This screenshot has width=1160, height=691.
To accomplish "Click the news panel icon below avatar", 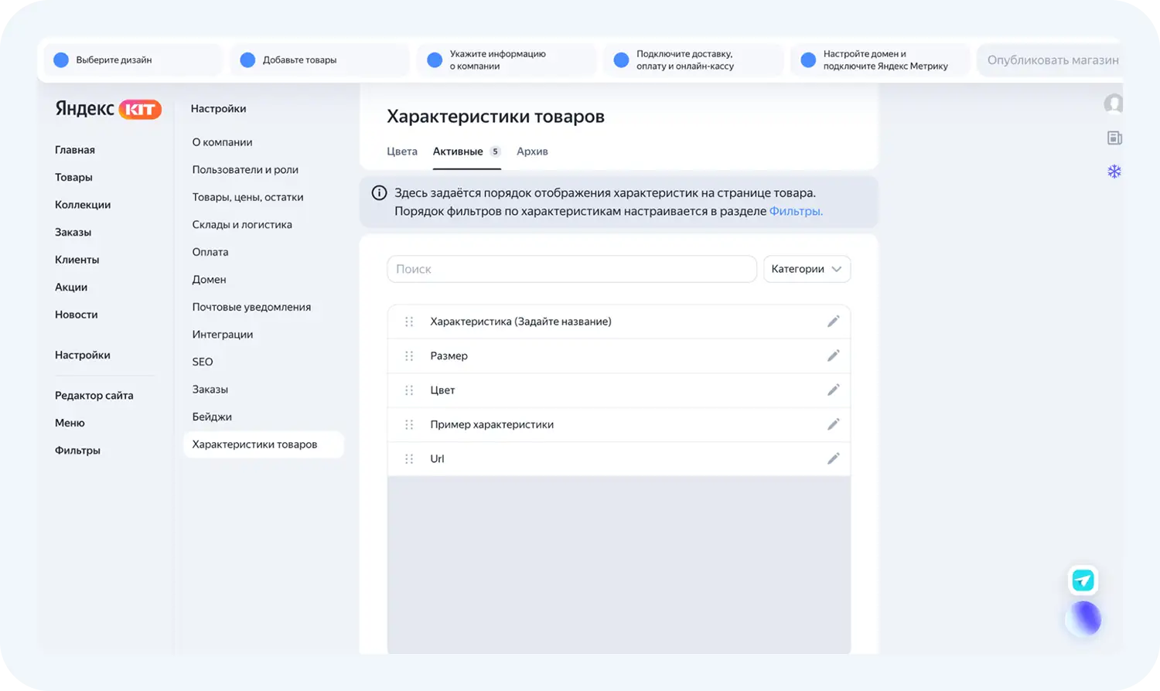I will 1114,138.
